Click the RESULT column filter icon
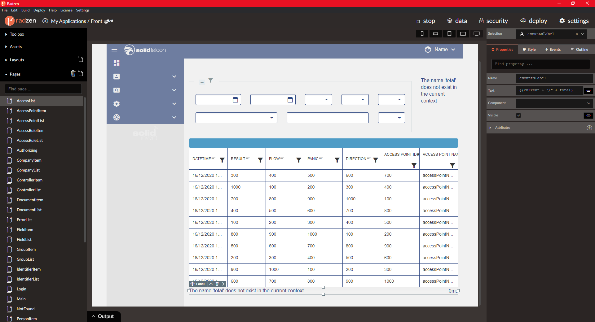Screen dimensions: 595x322 click(x=260, y=160)
